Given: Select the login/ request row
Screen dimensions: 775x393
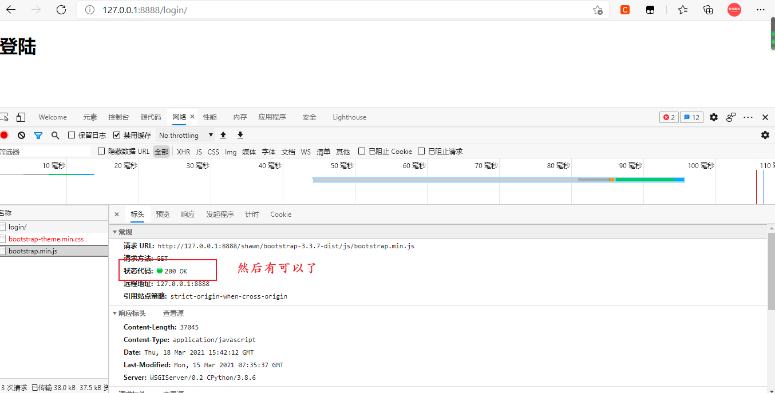Looking at the screenshot, I should [54, 227].
